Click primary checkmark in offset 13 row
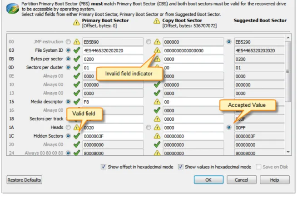The width and height of the screenshot is (297, 198). pyautogui.click(x=77, y=93)
